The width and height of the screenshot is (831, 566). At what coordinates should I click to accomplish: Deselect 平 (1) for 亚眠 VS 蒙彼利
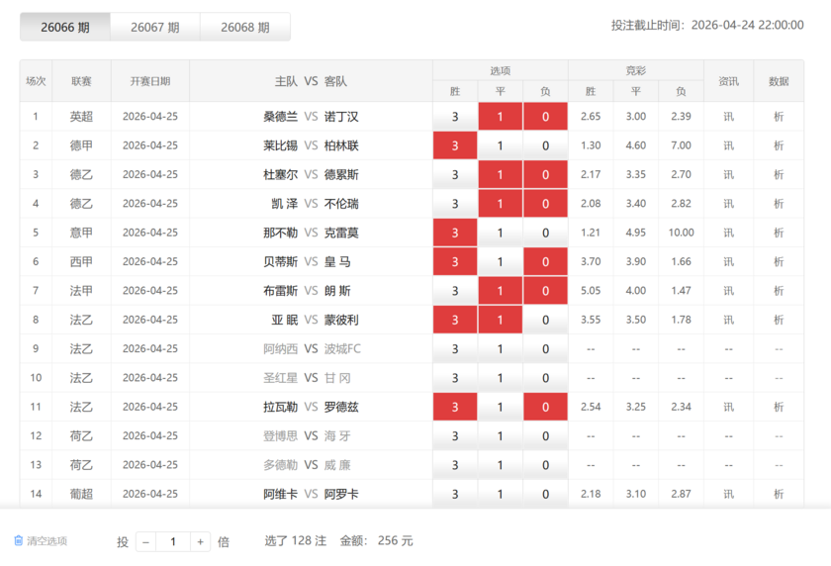point(501,320)
